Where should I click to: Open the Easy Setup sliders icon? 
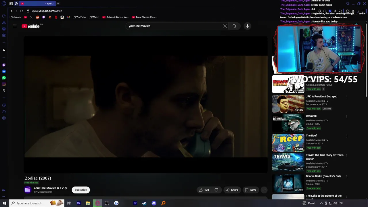coord(363,11)
